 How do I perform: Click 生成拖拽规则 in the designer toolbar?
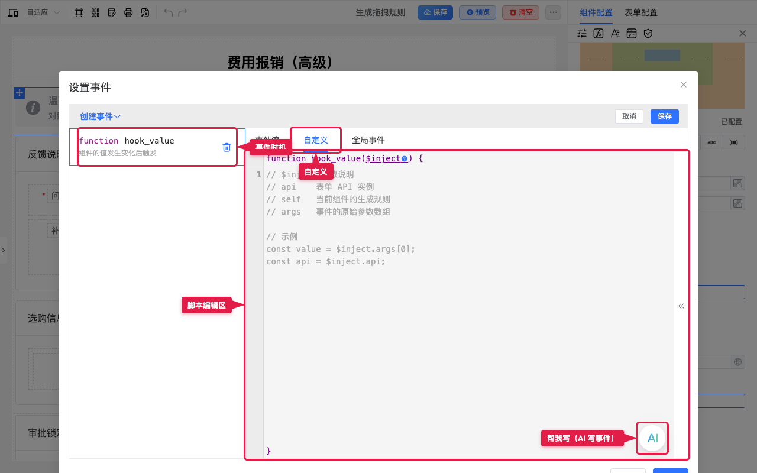pyautogui.click(x=380, y=12)
